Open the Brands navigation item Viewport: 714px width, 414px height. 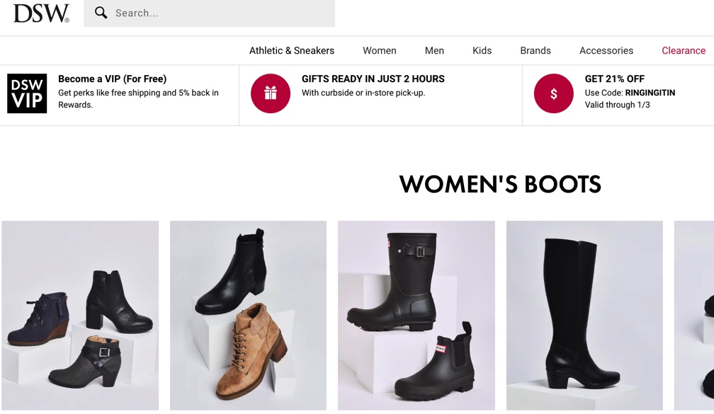click(x=535, y=50)
